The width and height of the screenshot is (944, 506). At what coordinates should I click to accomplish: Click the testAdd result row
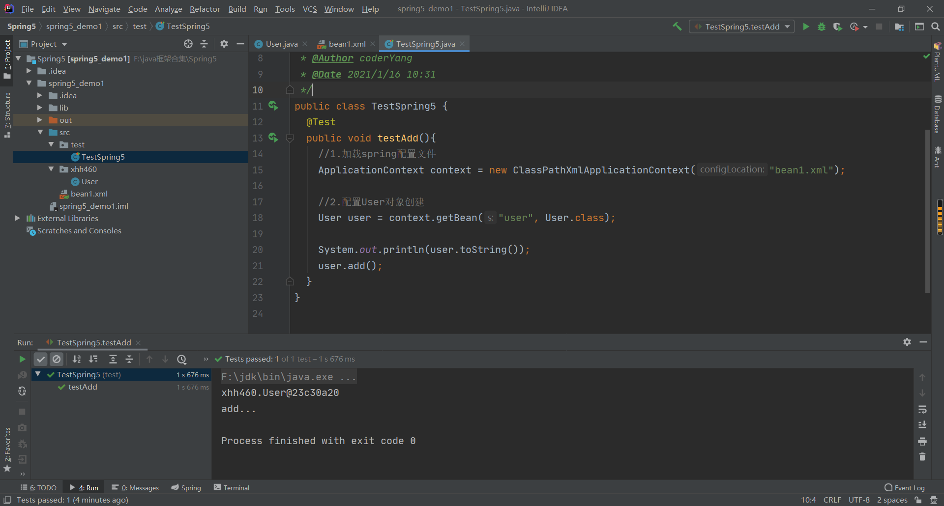121,387
